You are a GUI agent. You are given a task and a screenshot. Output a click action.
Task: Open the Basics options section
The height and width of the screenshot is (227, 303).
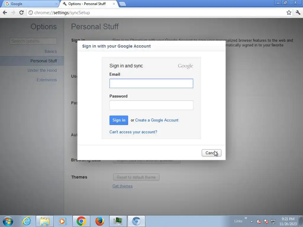click(x=51, y=51)
